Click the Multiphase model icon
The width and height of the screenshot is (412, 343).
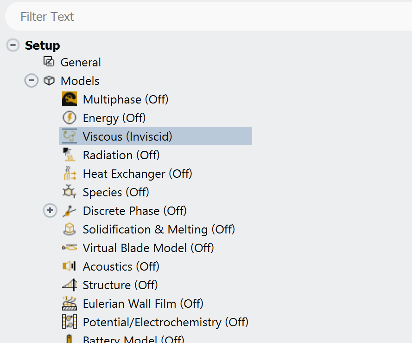pos(69,99)
